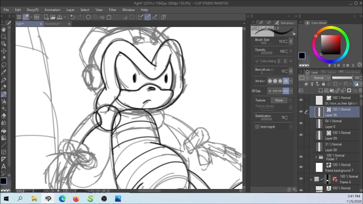Open Brush Size dynamics settings button

click(x=291, y=41)
